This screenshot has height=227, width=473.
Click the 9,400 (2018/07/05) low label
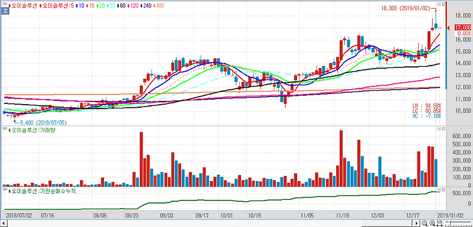pos(43,123)
